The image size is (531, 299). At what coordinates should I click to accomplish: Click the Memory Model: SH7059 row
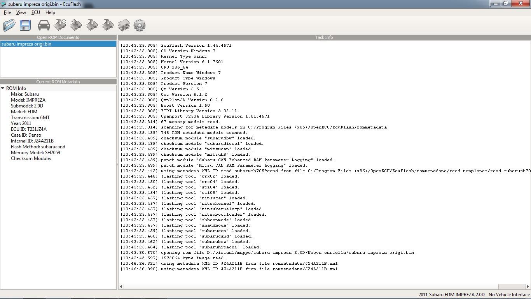(35, 153)
